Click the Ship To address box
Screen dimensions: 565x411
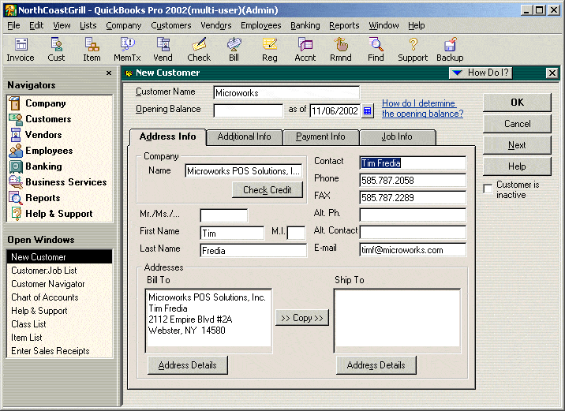pos(397,320)
